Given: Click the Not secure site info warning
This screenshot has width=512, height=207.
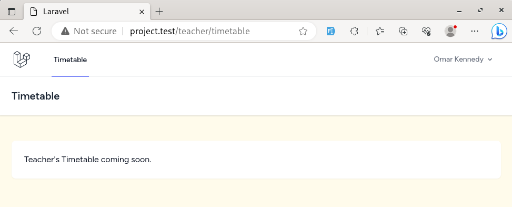Looking at the screenshot, I should point(89,31).
